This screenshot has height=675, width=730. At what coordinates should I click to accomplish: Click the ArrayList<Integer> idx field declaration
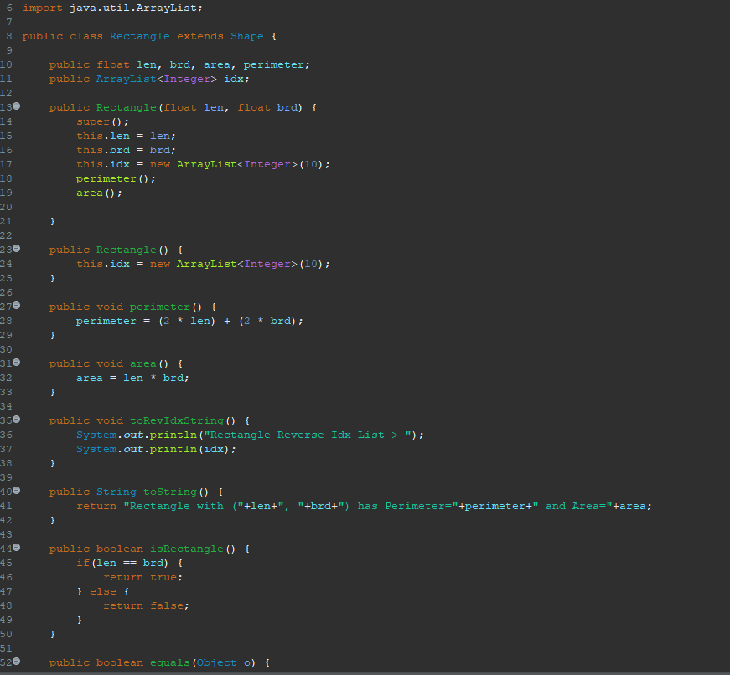149,79
